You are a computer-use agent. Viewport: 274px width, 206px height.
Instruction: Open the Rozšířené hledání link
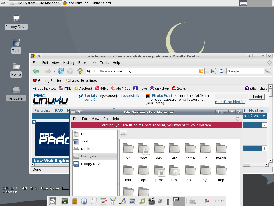click(230, 102)
